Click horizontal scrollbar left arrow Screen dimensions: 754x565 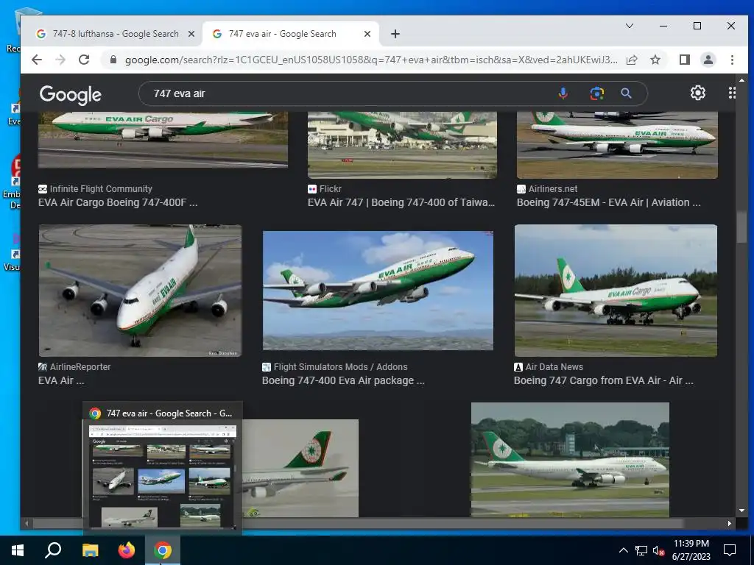[27, 523]
